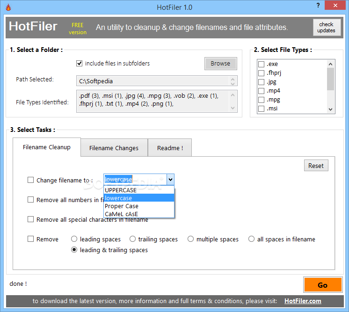The width and height of the screenshot is (349, 312).
Task: Check the .msi file type
Action: (261, 109)
